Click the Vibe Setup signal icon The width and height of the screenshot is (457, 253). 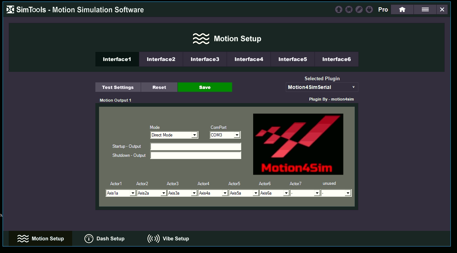[x=153, y=238]
